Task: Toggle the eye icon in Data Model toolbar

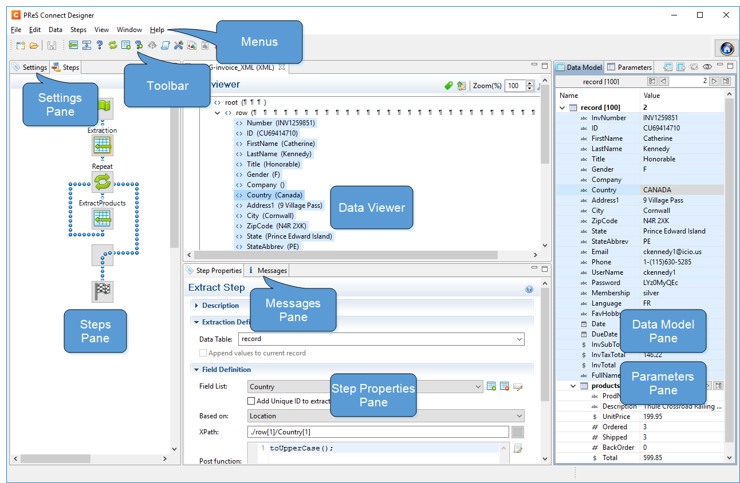Action: coord(707,67)
